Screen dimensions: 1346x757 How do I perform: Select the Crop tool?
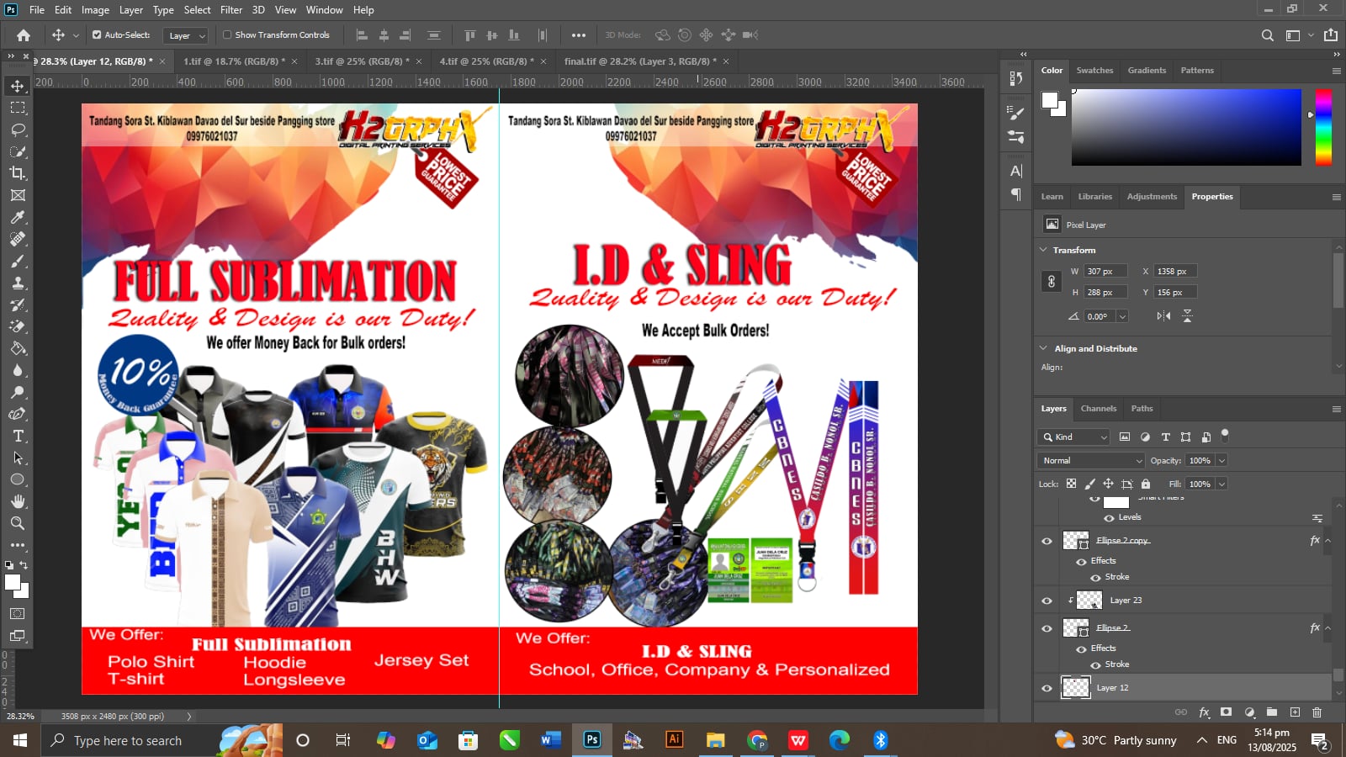click(17, 173)
